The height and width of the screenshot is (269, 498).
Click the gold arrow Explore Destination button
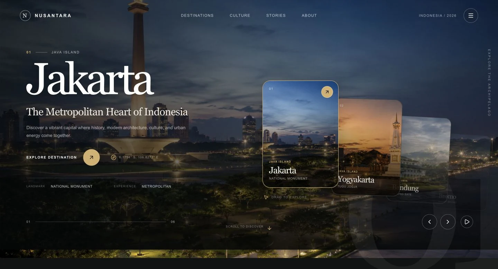coord(91,157)
